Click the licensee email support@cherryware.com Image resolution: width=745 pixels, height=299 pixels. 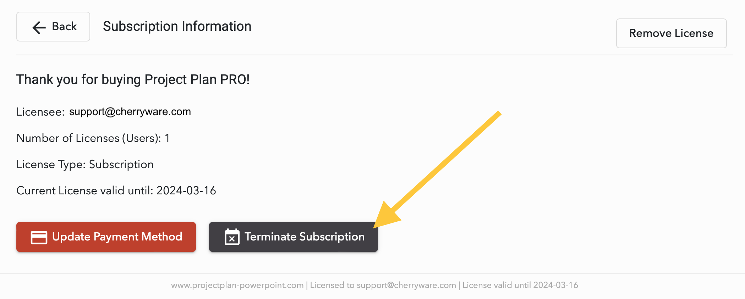130,112
